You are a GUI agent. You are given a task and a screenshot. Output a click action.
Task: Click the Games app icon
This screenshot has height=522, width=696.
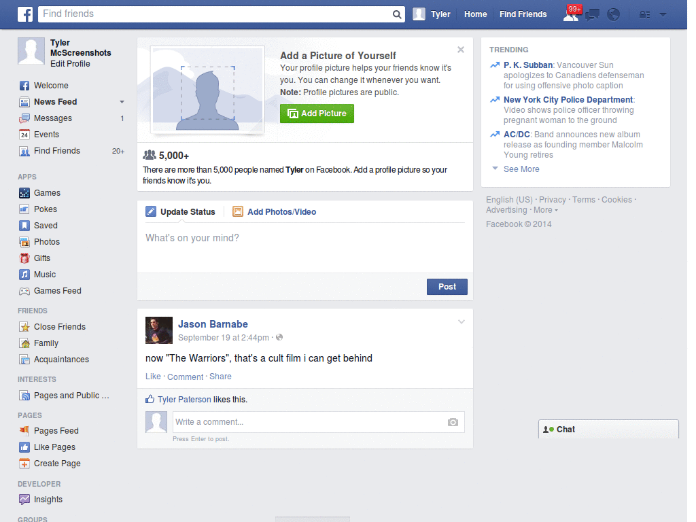pyautogui.click(x=24, y=193)
